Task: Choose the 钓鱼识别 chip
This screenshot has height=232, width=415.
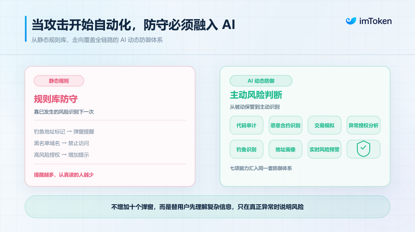Action: pos(247,149)
